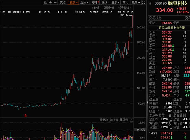Toggle the 亮点 highlights button
The width and height of the screenshot is (190, 140).
tap(63, 3)
